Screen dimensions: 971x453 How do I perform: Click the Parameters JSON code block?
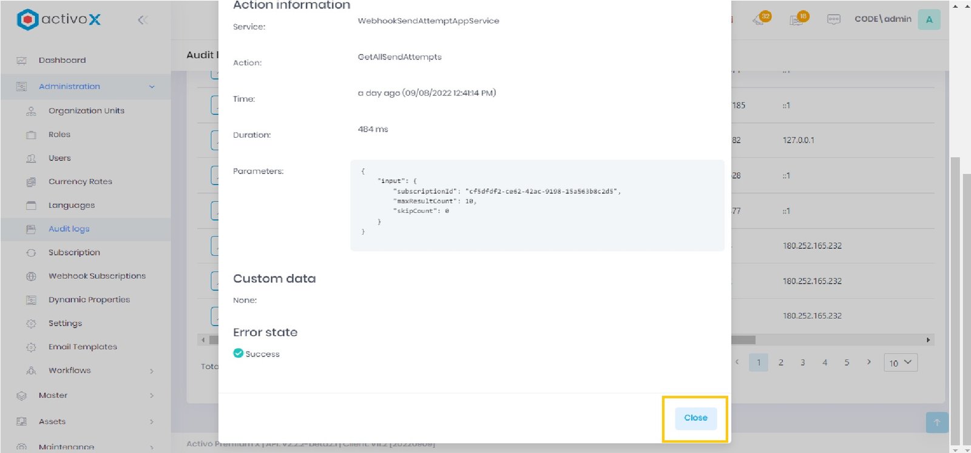tap(537, 205)
